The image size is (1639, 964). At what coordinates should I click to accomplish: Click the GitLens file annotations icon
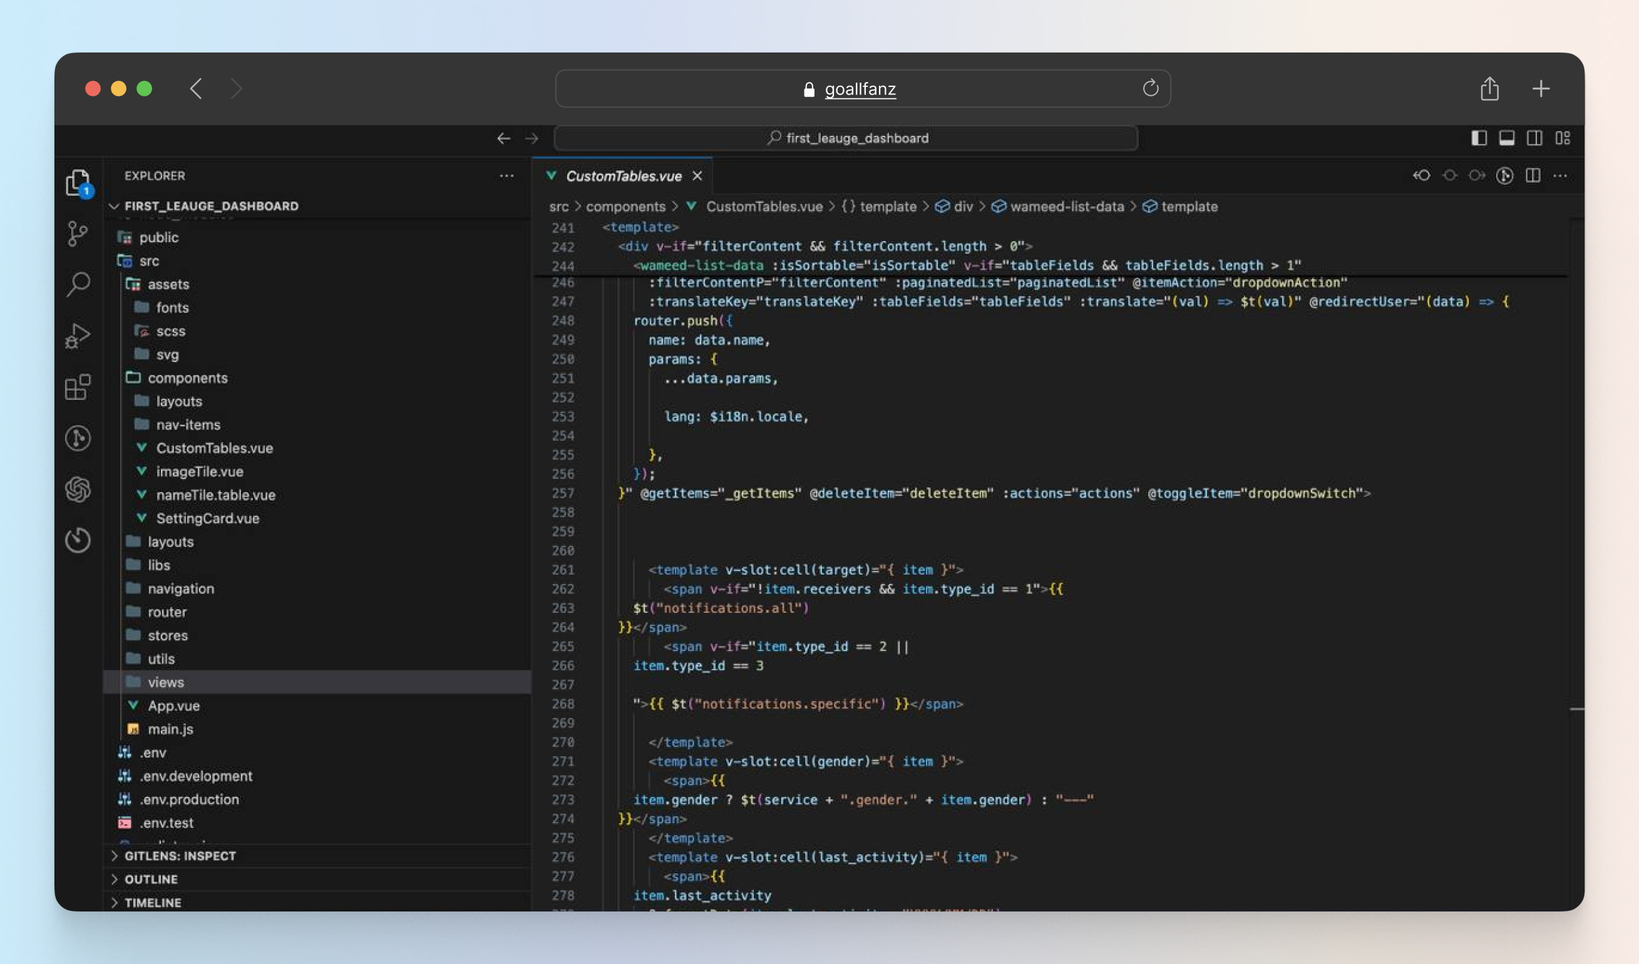pos(1504,176)
